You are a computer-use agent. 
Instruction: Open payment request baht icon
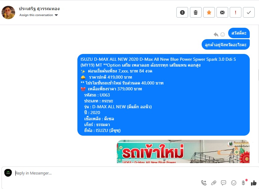(243, 183)
